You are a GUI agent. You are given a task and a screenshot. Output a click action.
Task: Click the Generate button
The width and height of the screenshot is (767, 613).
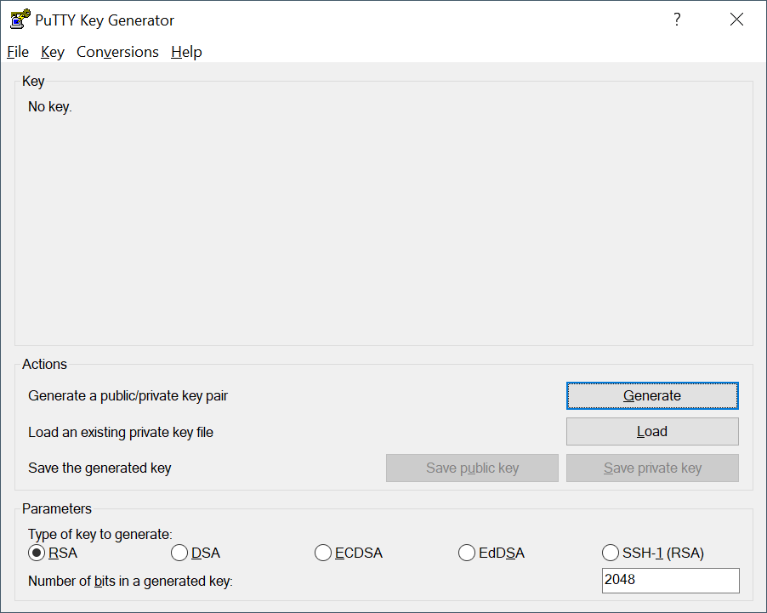pos(652,395)
